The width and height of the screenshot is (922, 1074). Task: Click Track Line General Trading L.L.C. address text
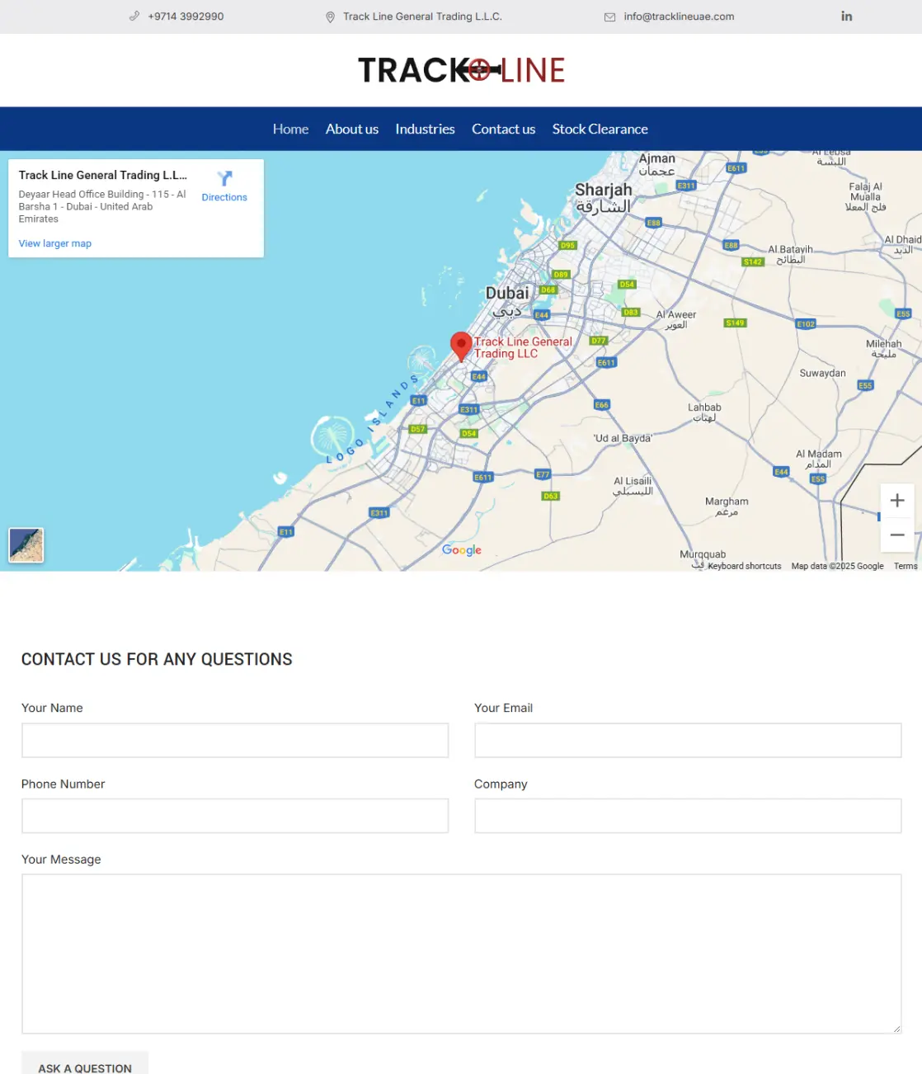[422, 16]
